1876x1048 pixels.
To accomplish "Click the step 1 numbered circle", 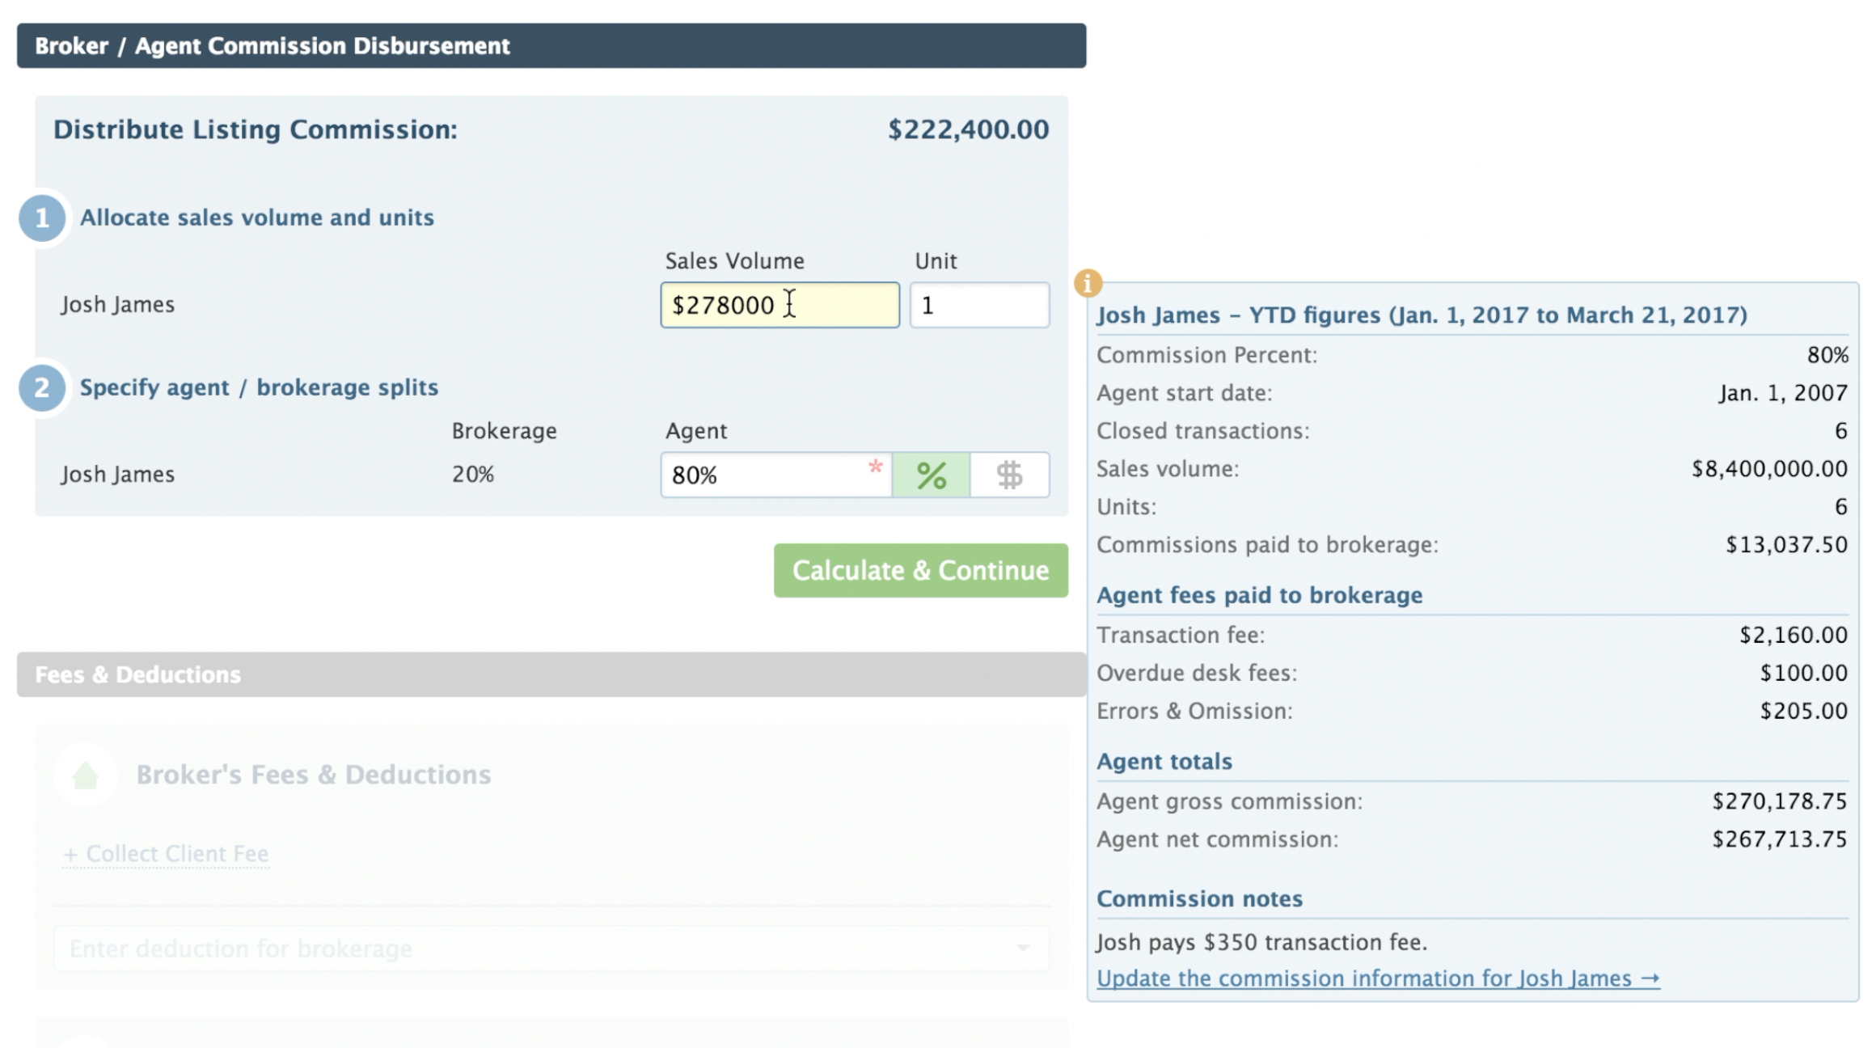I will click(42, 218).
